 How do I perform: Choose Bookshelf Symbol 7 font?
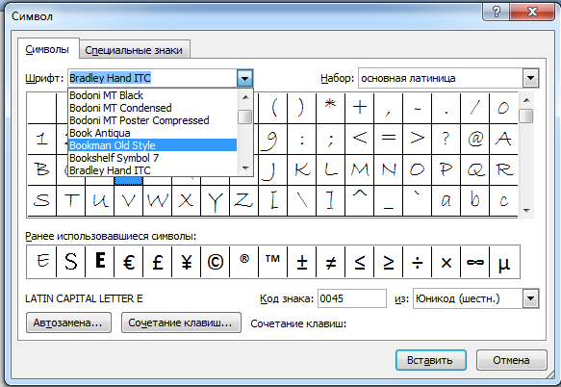point(152,158)
